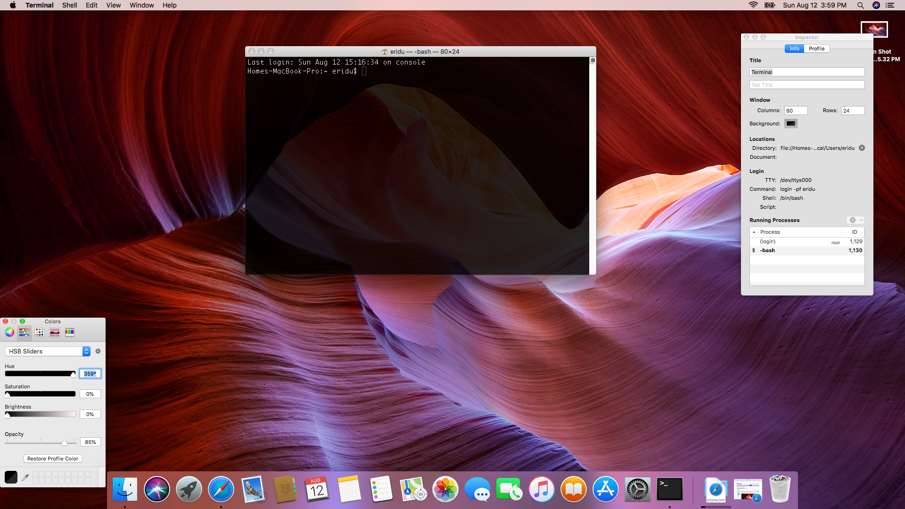Screen dimensions: 905x509
Task: Click the Saturation slider track
Action: [x=40, y=394]
